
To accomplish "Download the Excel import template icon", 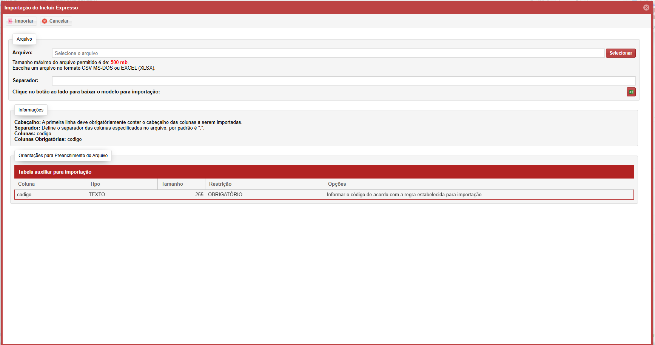I will (x=631, y=92).
